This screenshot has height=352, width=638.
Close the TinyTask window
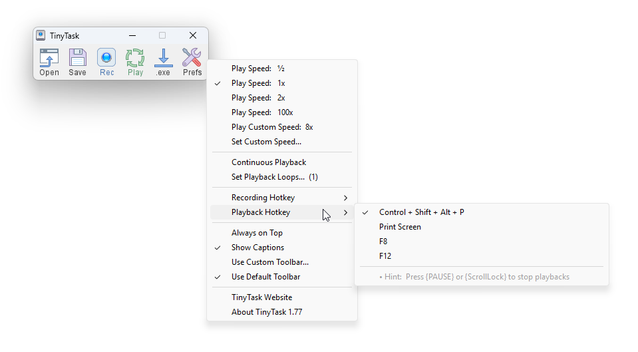[x=193, y=35]
